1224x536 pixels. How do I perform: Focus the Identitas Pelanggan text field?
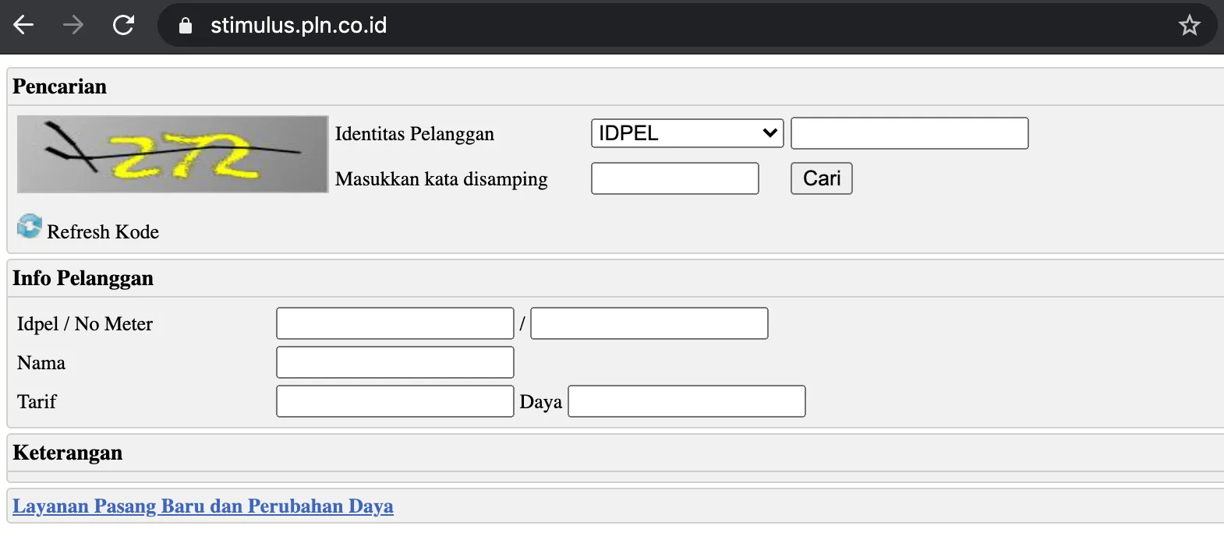tap(909, 133)
